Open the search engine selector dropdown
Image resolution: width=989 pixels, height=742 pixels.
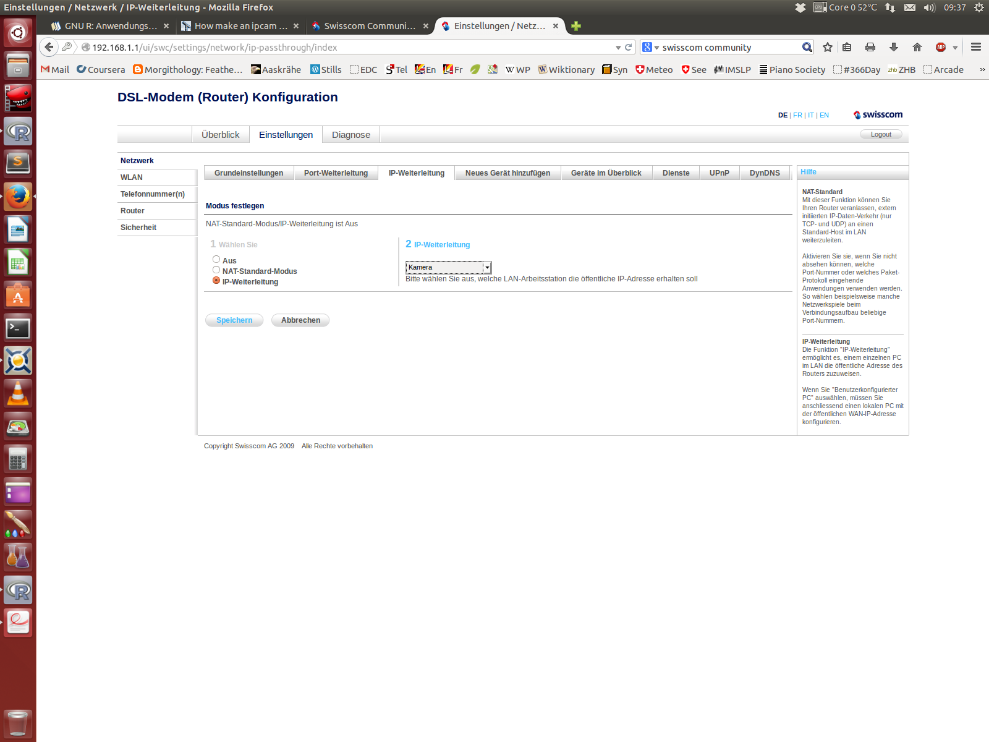(650, 48)
